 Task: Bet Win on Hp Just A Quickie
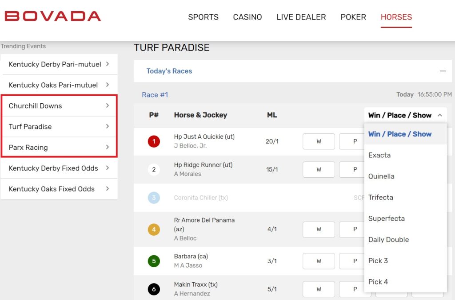click(319, 141)
